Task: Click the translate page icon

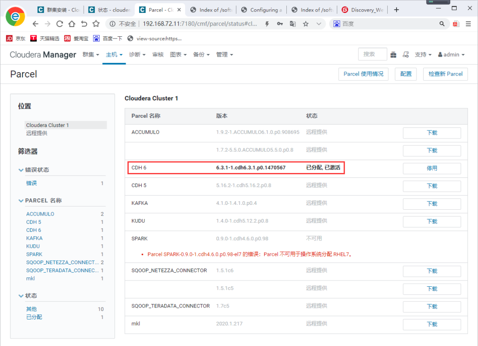Action: (x=293, y=24)
